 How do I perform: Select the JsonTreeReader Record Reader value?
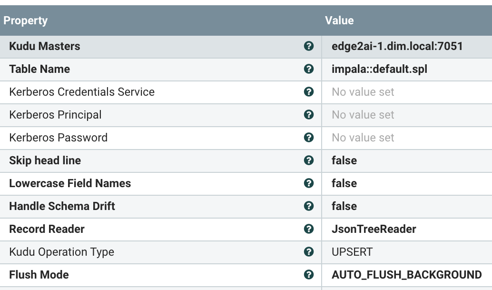point(374,229)
